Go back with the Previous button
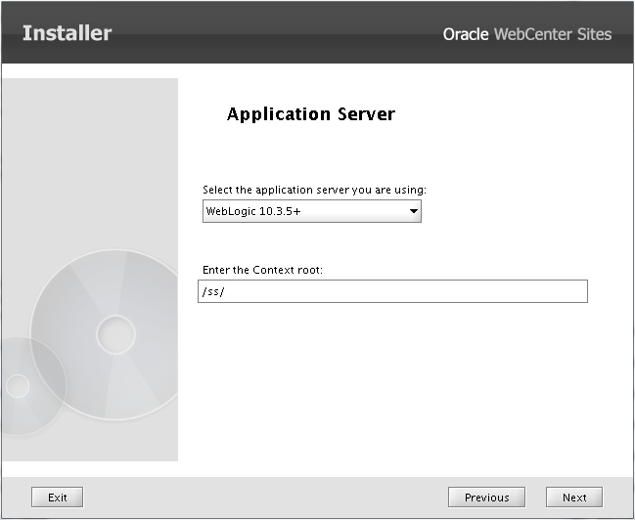Image resolution: width=635 pixels, height=520 pixels. (x=486, y=497)
